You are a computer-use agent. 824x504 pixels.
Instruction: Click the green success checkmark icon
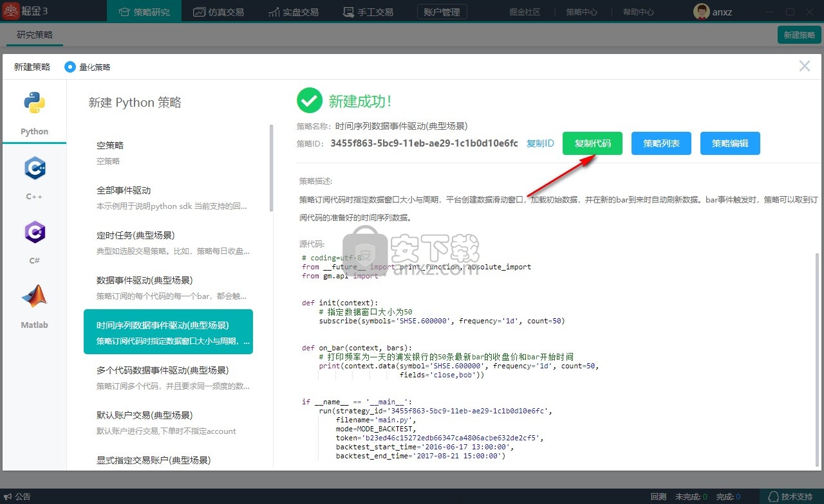coord(309,100)
